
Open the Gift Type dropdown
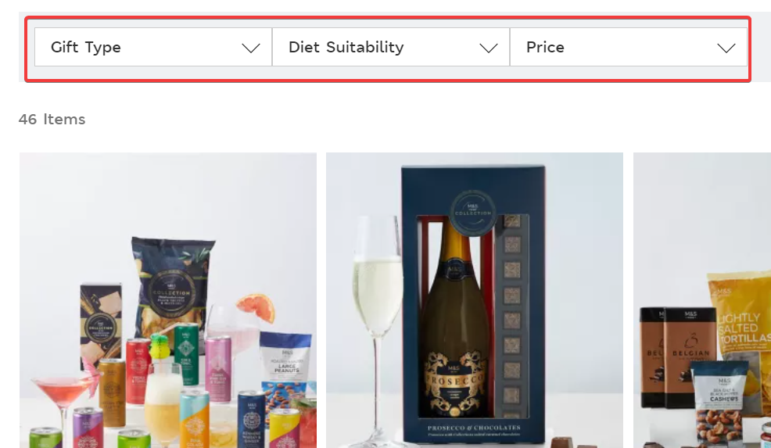[x=153, y=47]
